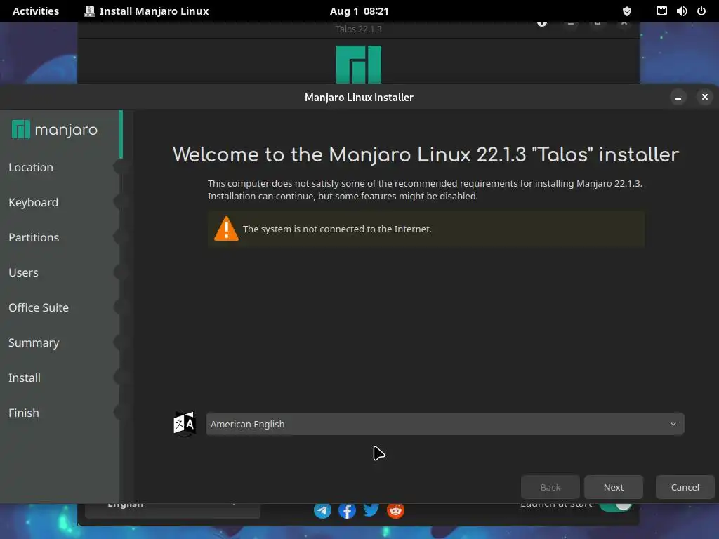This screenshot has width=719, height=539.
Task: Open the Facebook icon in Manjaro Hello window
Action: (x=347, y=510)
